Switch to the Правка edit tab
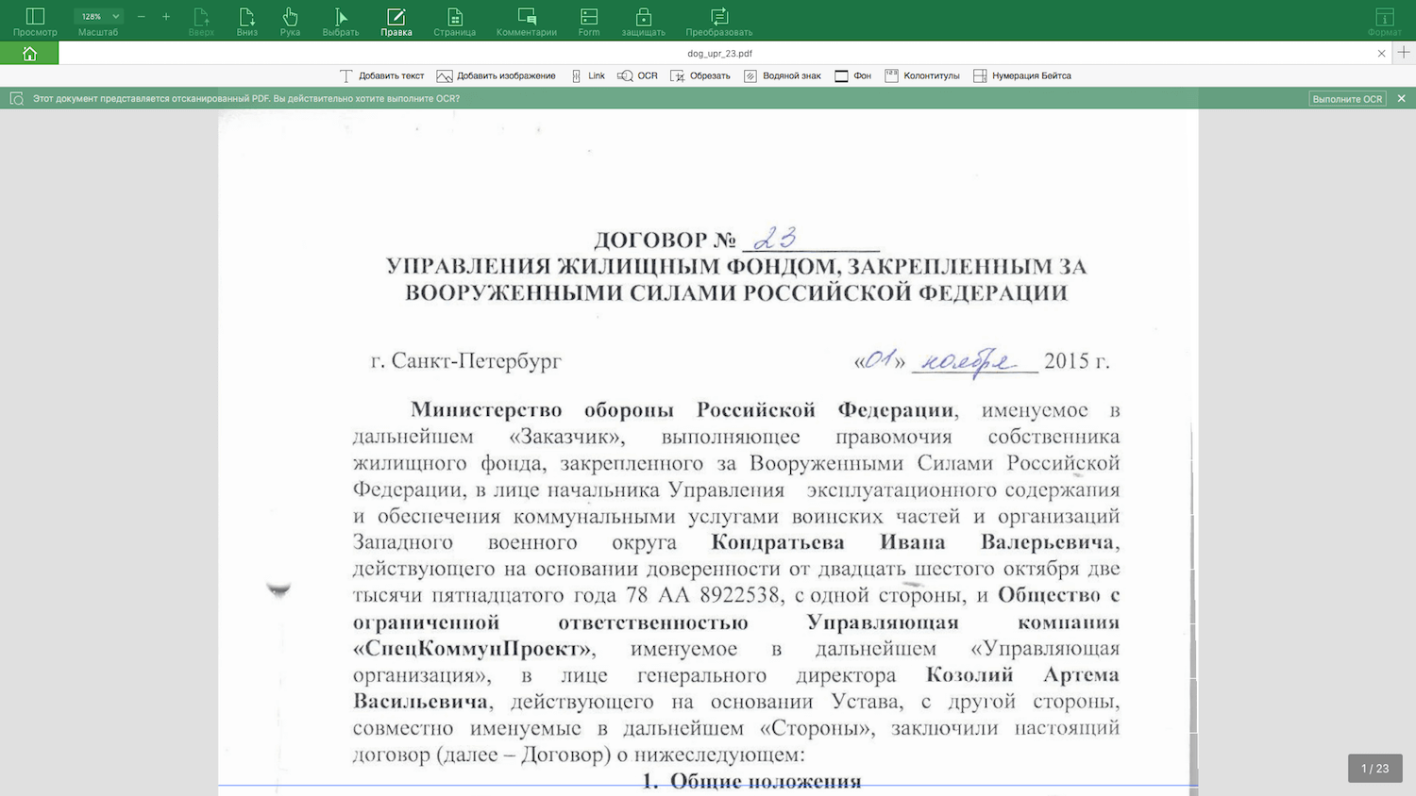Image resolution: width=1416 pixels, height=796 pixels. 396,22
